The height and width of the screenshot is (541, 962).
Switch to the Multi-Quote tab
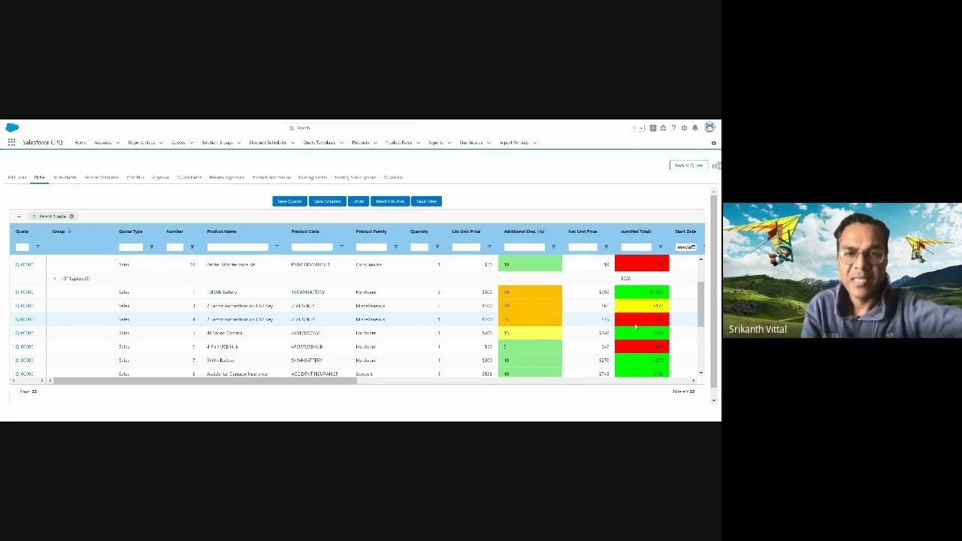tap(65, 177)
